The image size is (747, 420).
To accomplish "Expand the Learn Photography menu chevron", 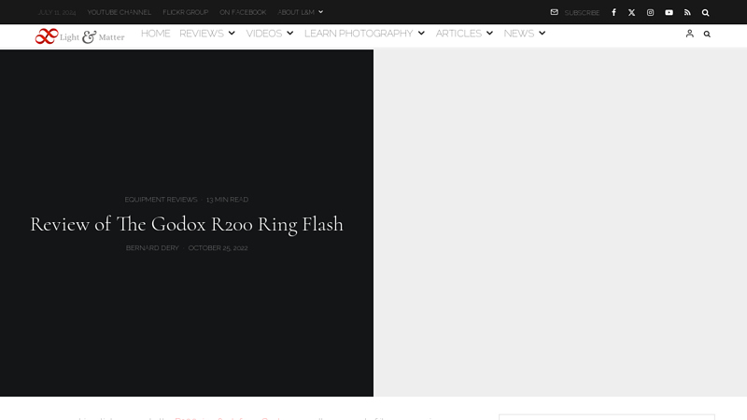I will 421,34.
